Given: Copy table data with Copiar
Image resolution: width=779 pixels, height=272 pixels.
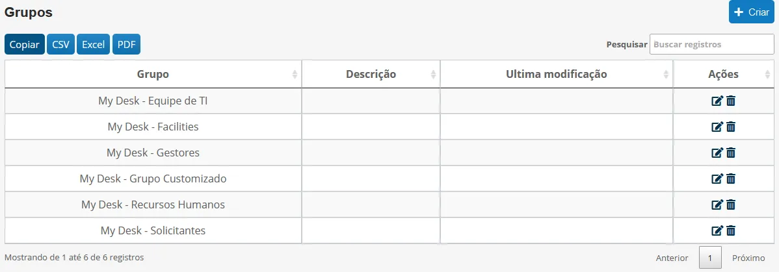Looking at the screenshot, I should click(x=25, y=44).
